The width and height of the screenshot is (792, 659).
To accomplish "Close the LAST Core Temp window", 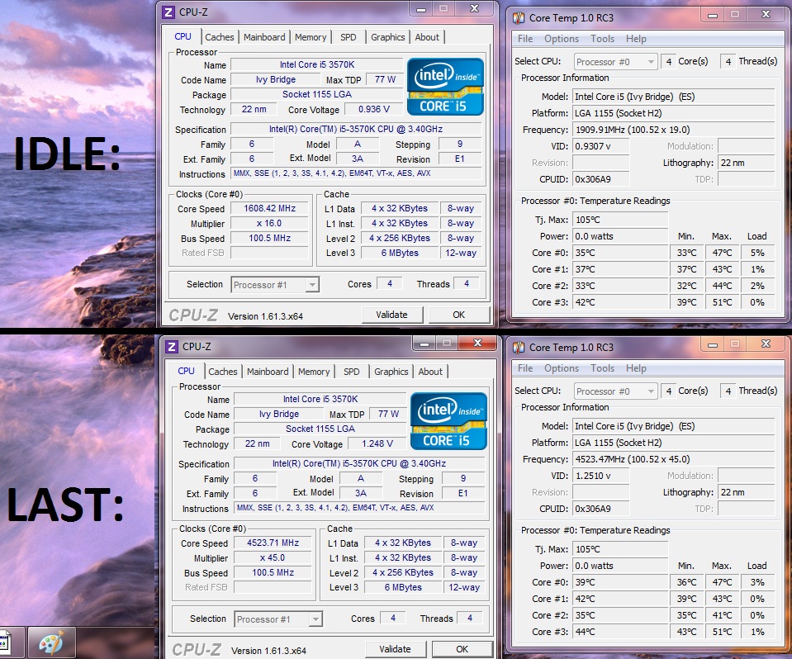I will click(x=766, y=344).
